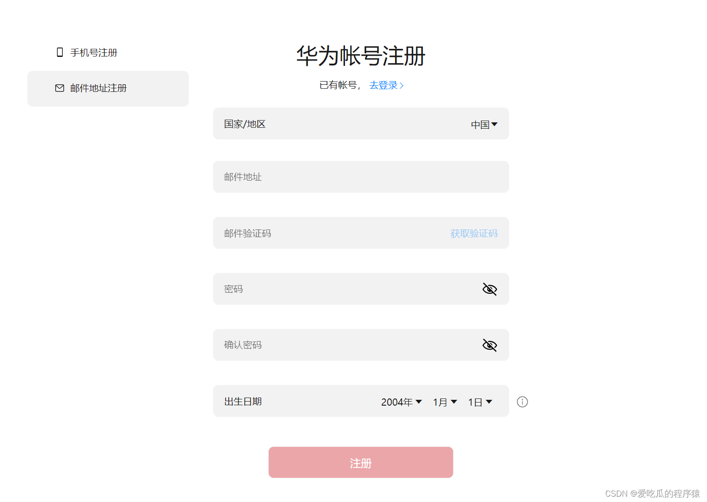Screen dimensions: 707x502
Task: Open the birth month dropdown showing 1月
Action: [x=445, y=402]
